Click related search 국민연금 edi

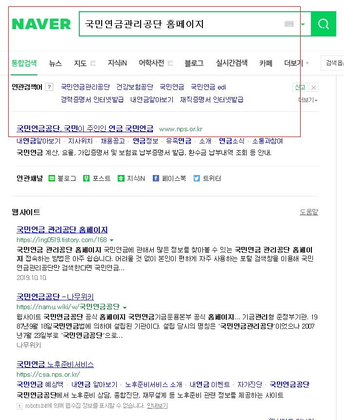pyautogui.click(x=208, y=87)
